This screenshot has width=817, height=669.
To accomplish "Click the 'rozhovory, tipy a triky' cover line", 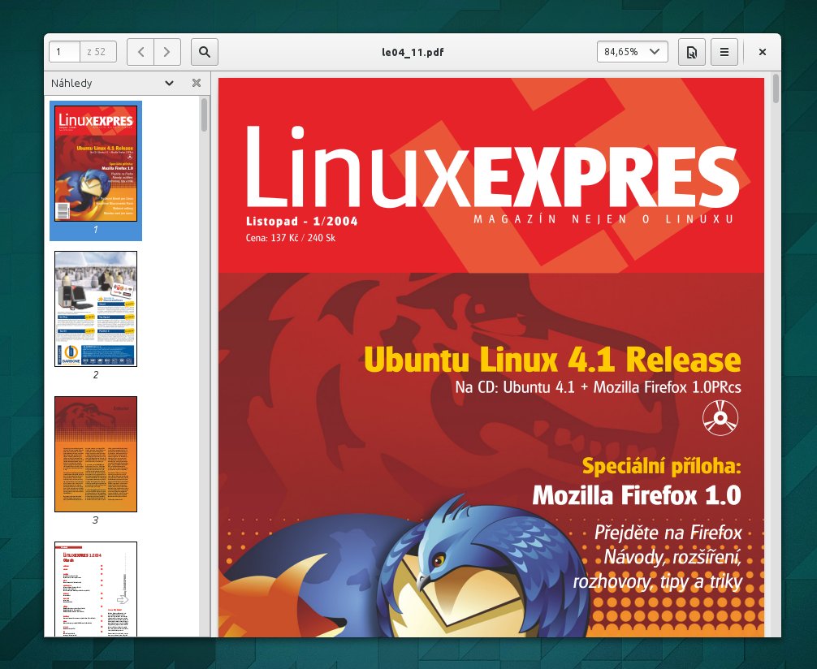I will coord(658,581).
